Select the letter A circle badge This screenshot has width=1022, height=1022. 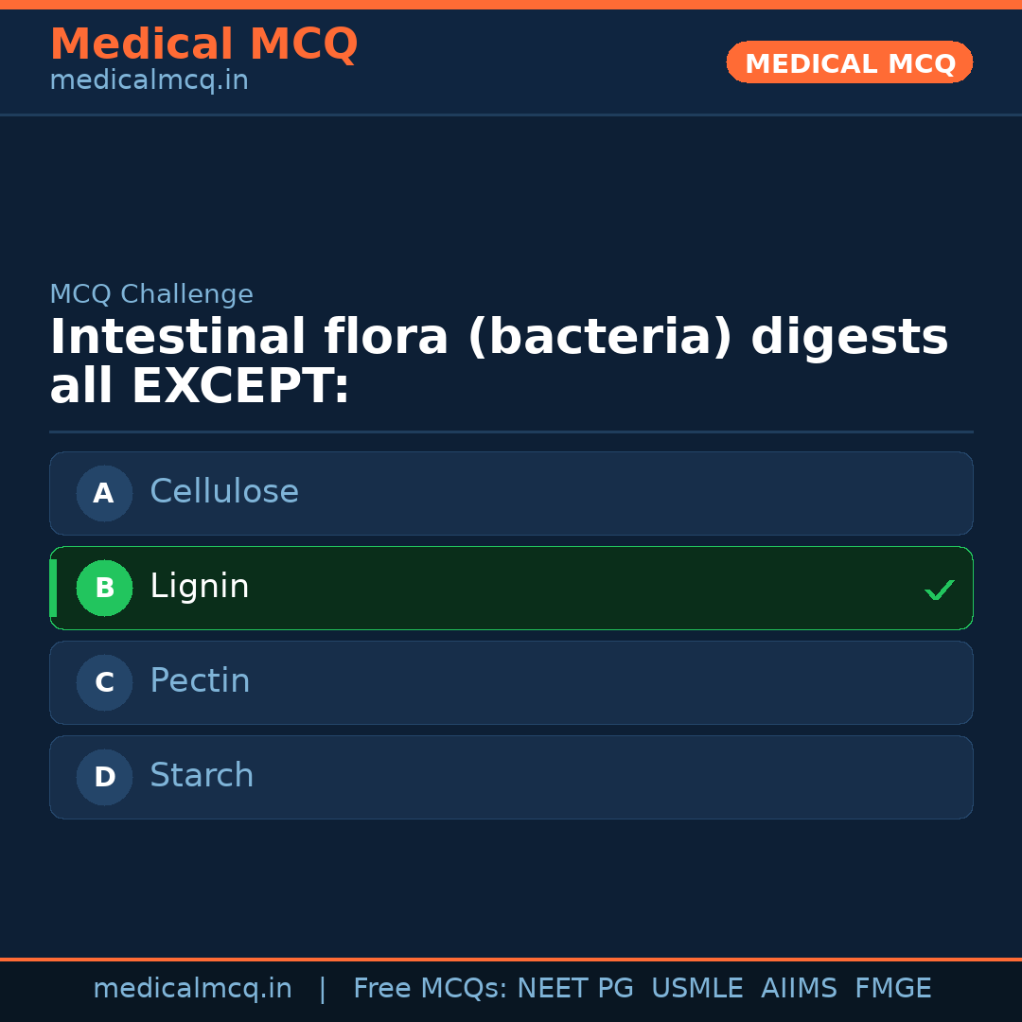coord(104,493)
